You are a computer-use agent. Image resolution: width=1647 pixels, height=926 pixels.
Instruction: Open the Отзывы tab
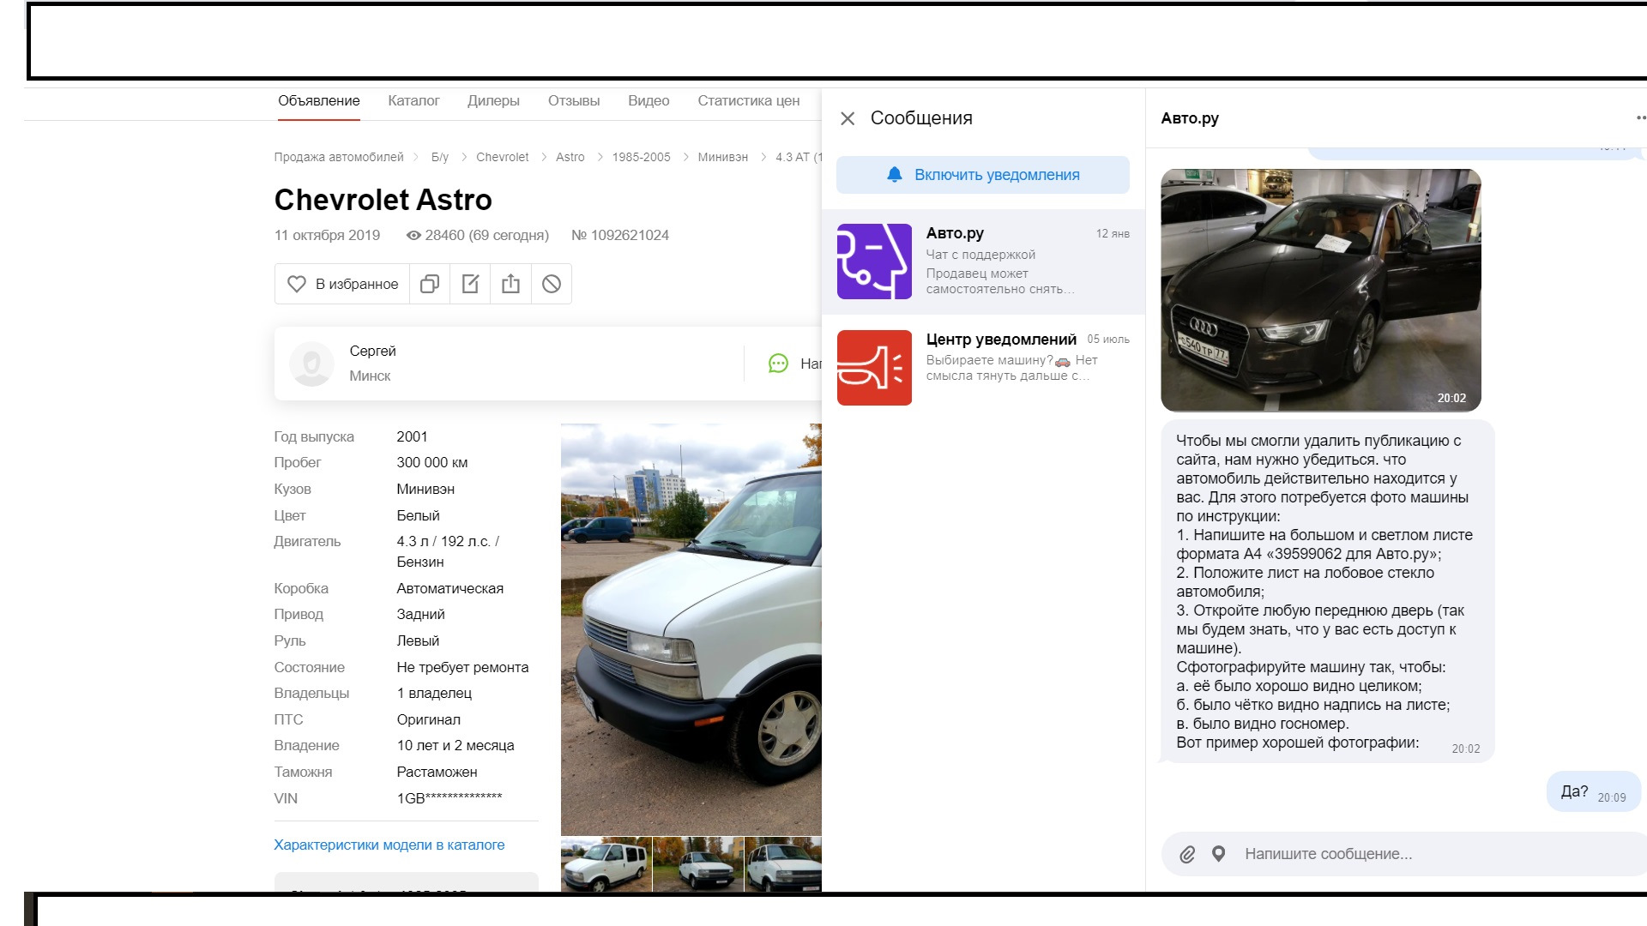[x=574, y=101]
